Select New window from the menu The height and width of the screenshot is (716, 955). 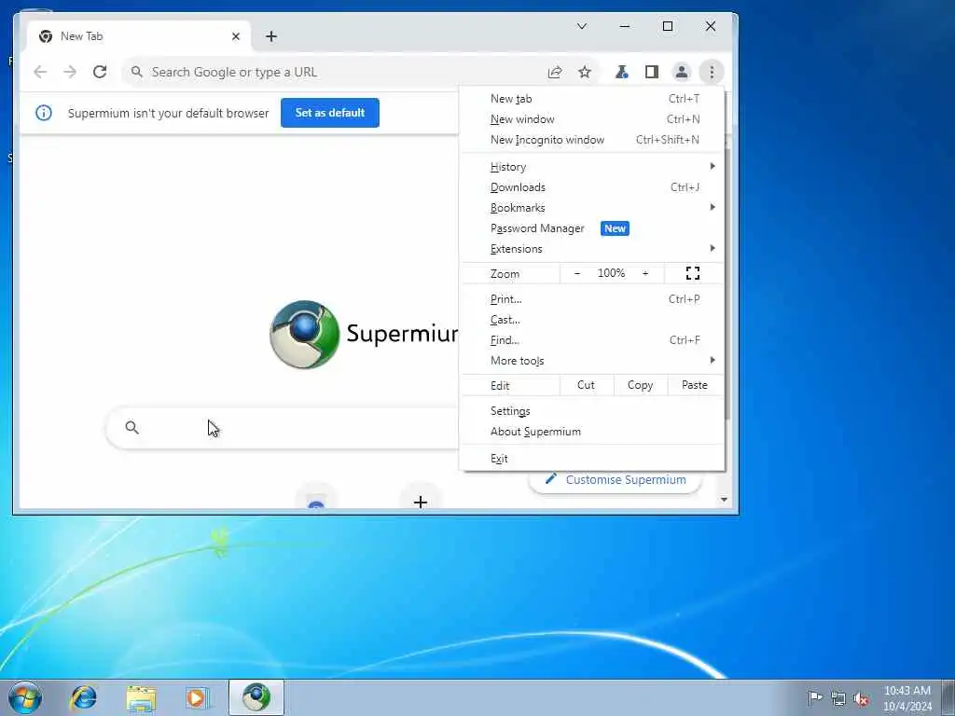click(592, 119)
